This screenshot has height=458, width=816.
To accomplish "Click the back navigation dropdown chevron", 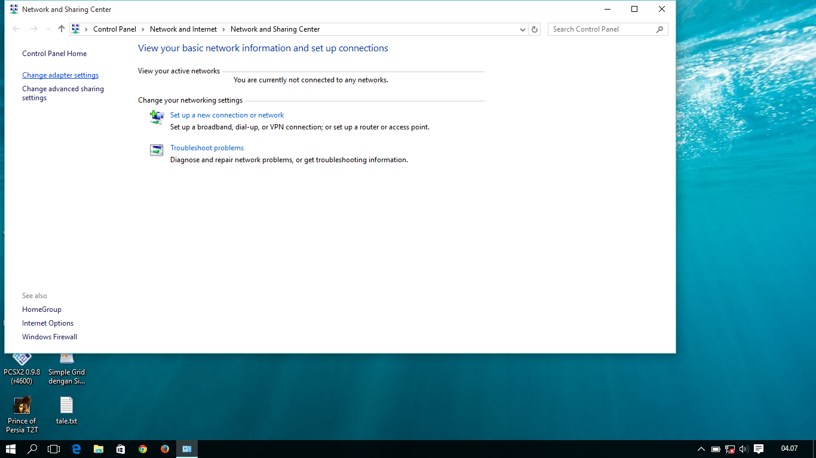I will click(x=48, y=29).
